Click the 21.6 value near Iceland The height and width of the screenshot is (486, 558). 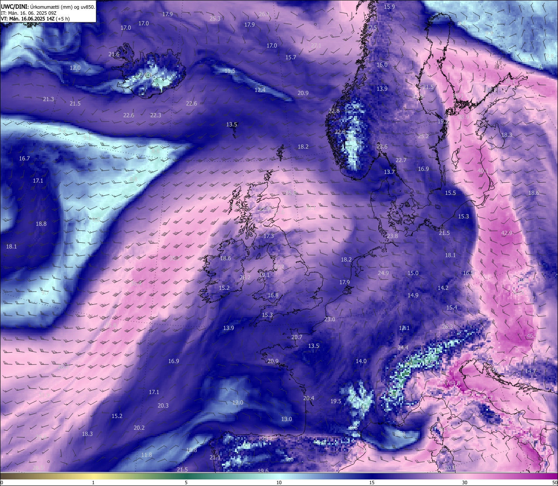(x=114, y=54)
